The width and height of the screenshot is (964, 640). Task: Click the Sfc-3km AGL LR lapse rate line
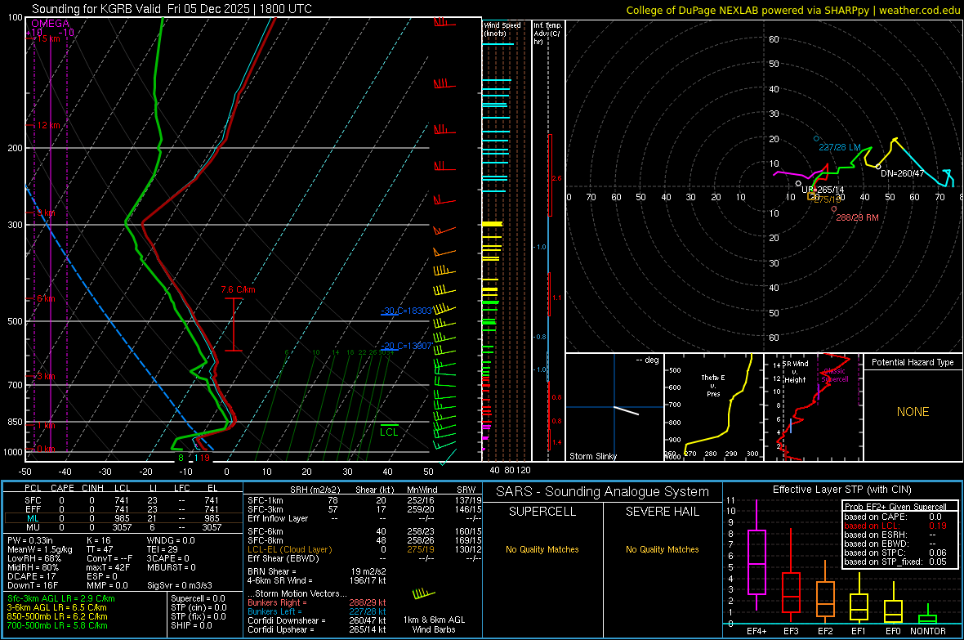[61, 598]
